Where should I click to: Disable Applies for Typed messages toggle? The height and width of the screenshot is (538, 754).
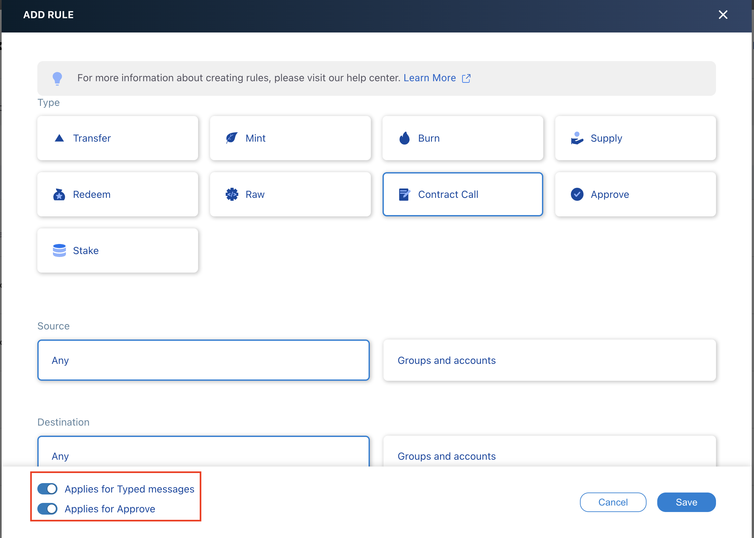(x=47, y=489)
